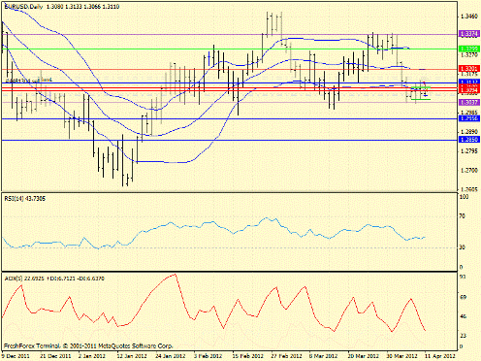Select the blue 1.2956 price level tag

pos(469,118)
